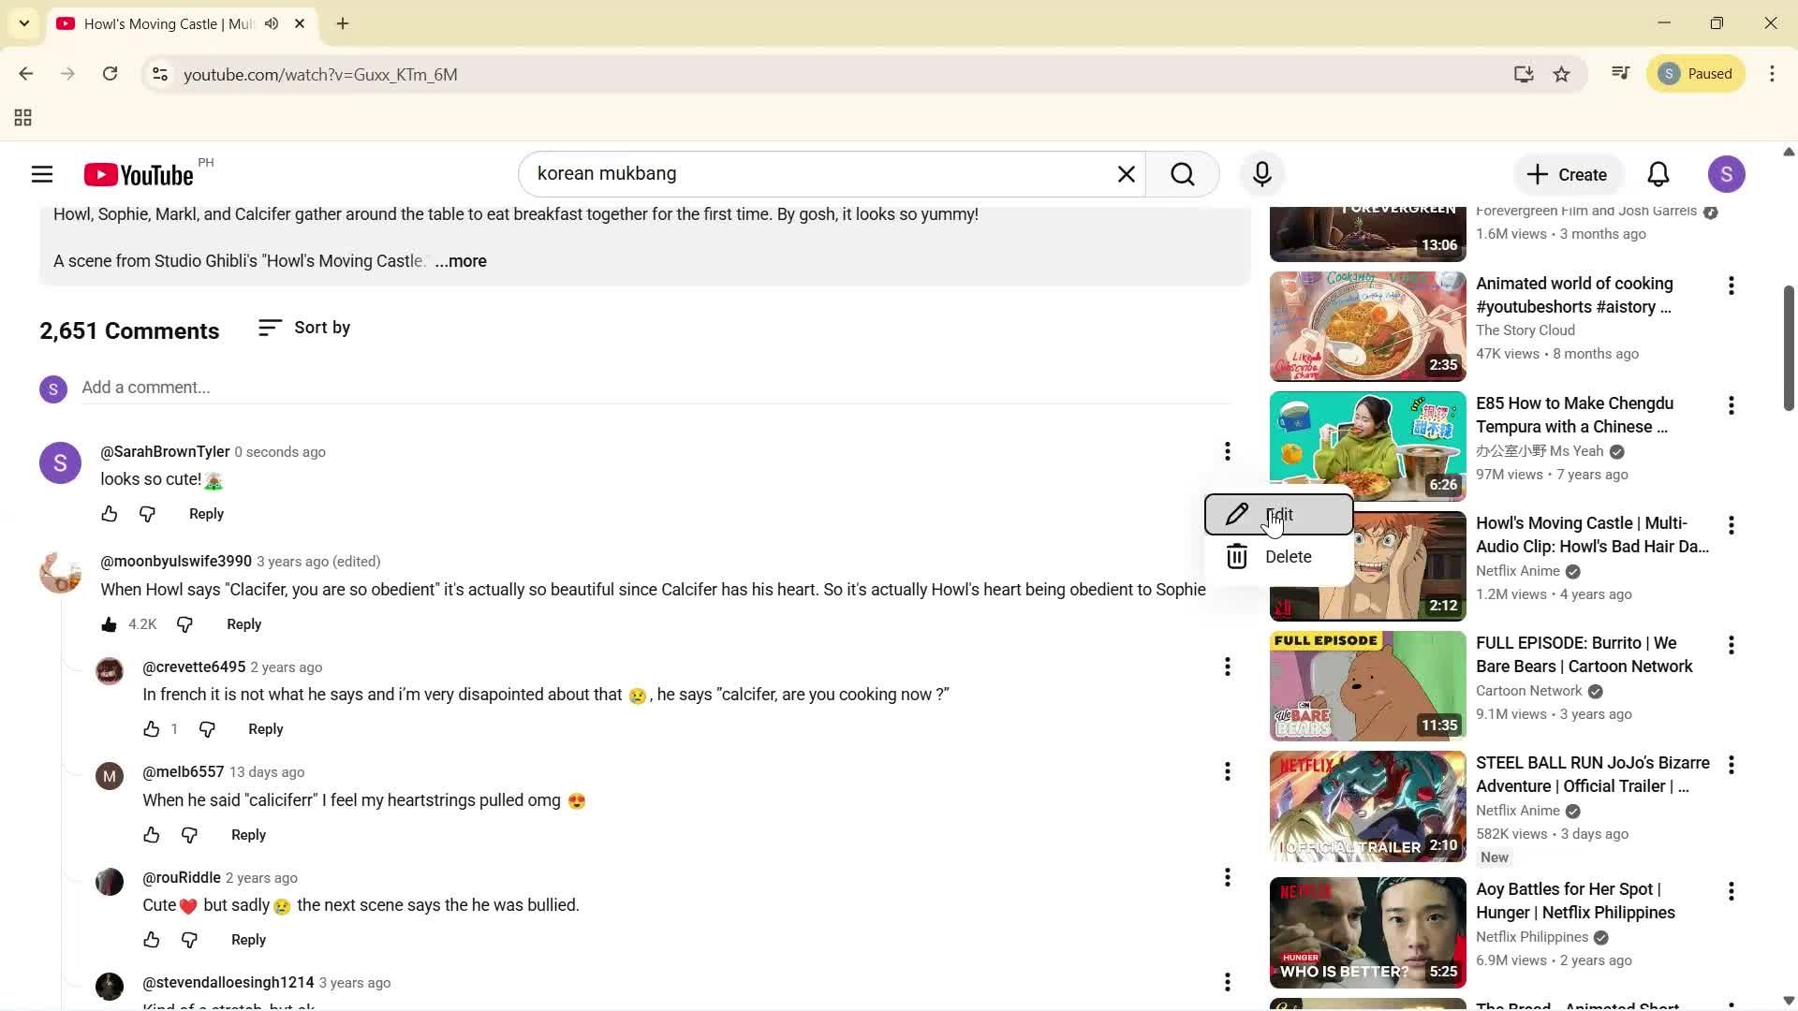Open notifications via the bell icon
This screenshot has height=1011, width=1798.
pyautogui.click(x=1658, y=174)
